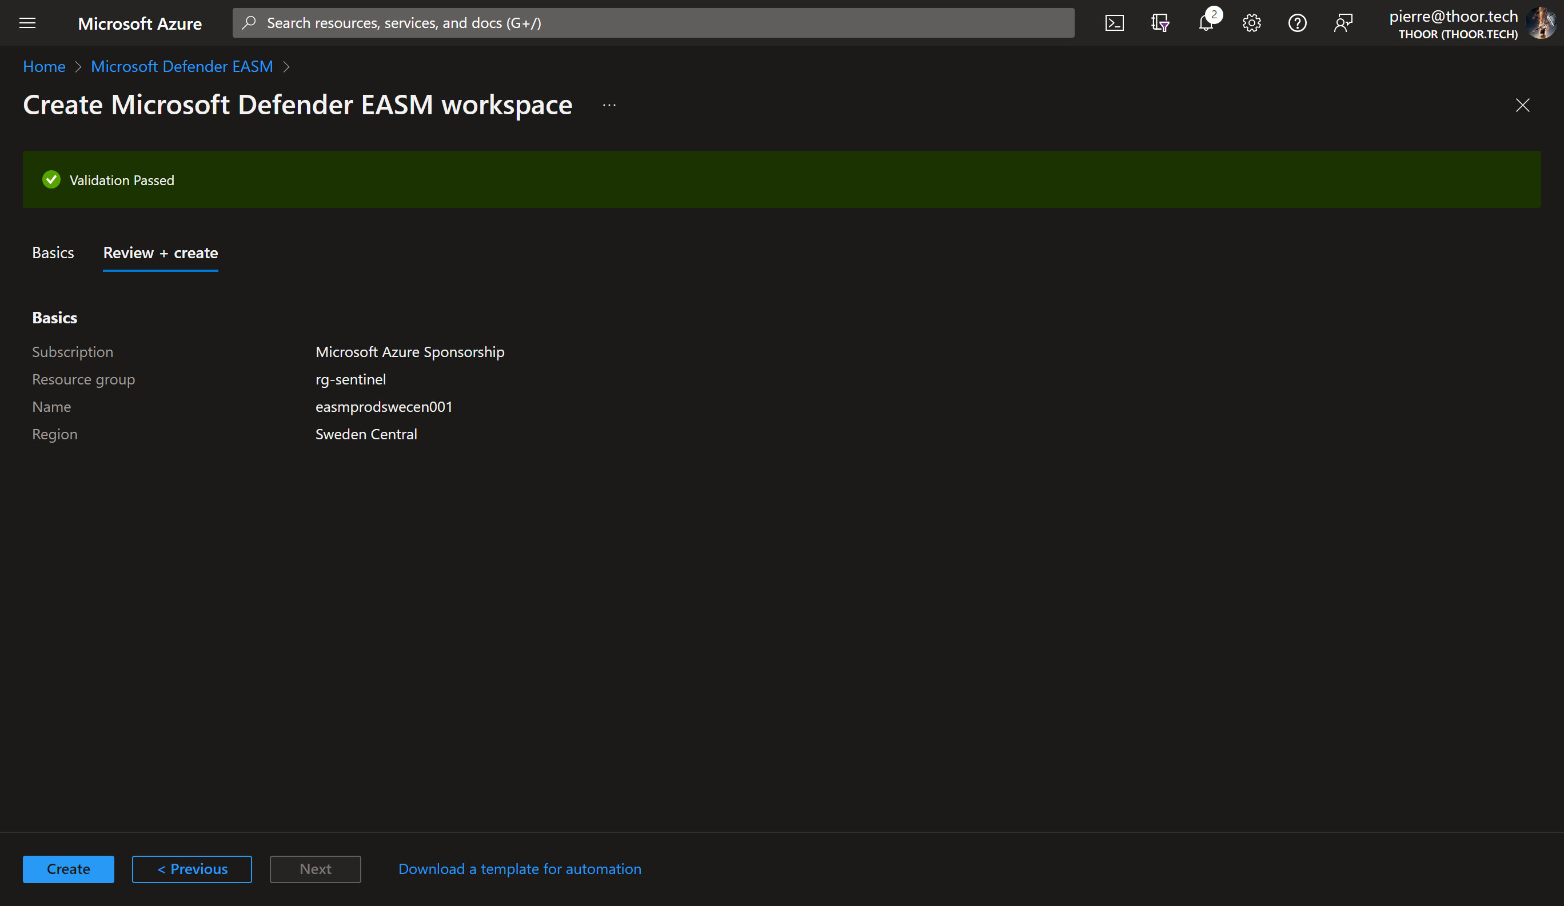Click the Resource group field label
Image resolution: width=1564 pixels, height=906 pixels.
tap(83, 379)
